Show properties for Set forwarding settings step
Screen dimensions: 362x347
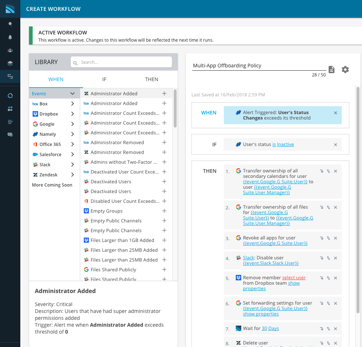coord(261,314)
